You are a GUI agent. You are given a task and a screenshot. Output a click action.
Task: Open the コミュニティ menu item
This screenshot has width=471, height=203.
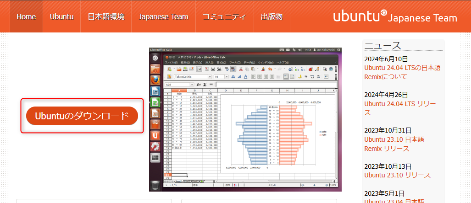point(224,16)
